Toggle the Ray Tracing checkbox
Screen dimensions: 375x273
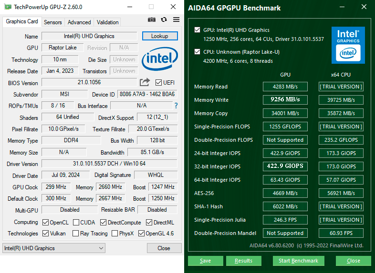(75, 233)
